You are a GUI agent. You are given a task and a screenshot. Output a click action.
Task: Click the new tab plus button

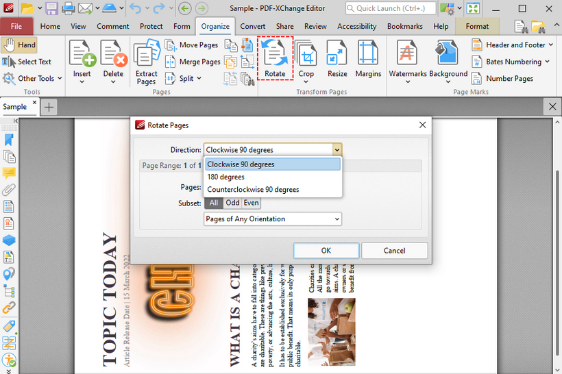pos(49,107)
